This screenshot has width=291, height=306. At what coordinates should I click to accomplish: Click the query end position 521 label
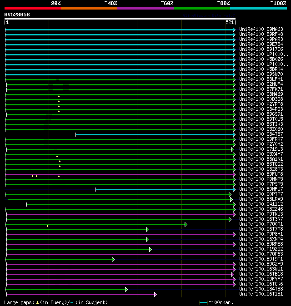point(230,22)
